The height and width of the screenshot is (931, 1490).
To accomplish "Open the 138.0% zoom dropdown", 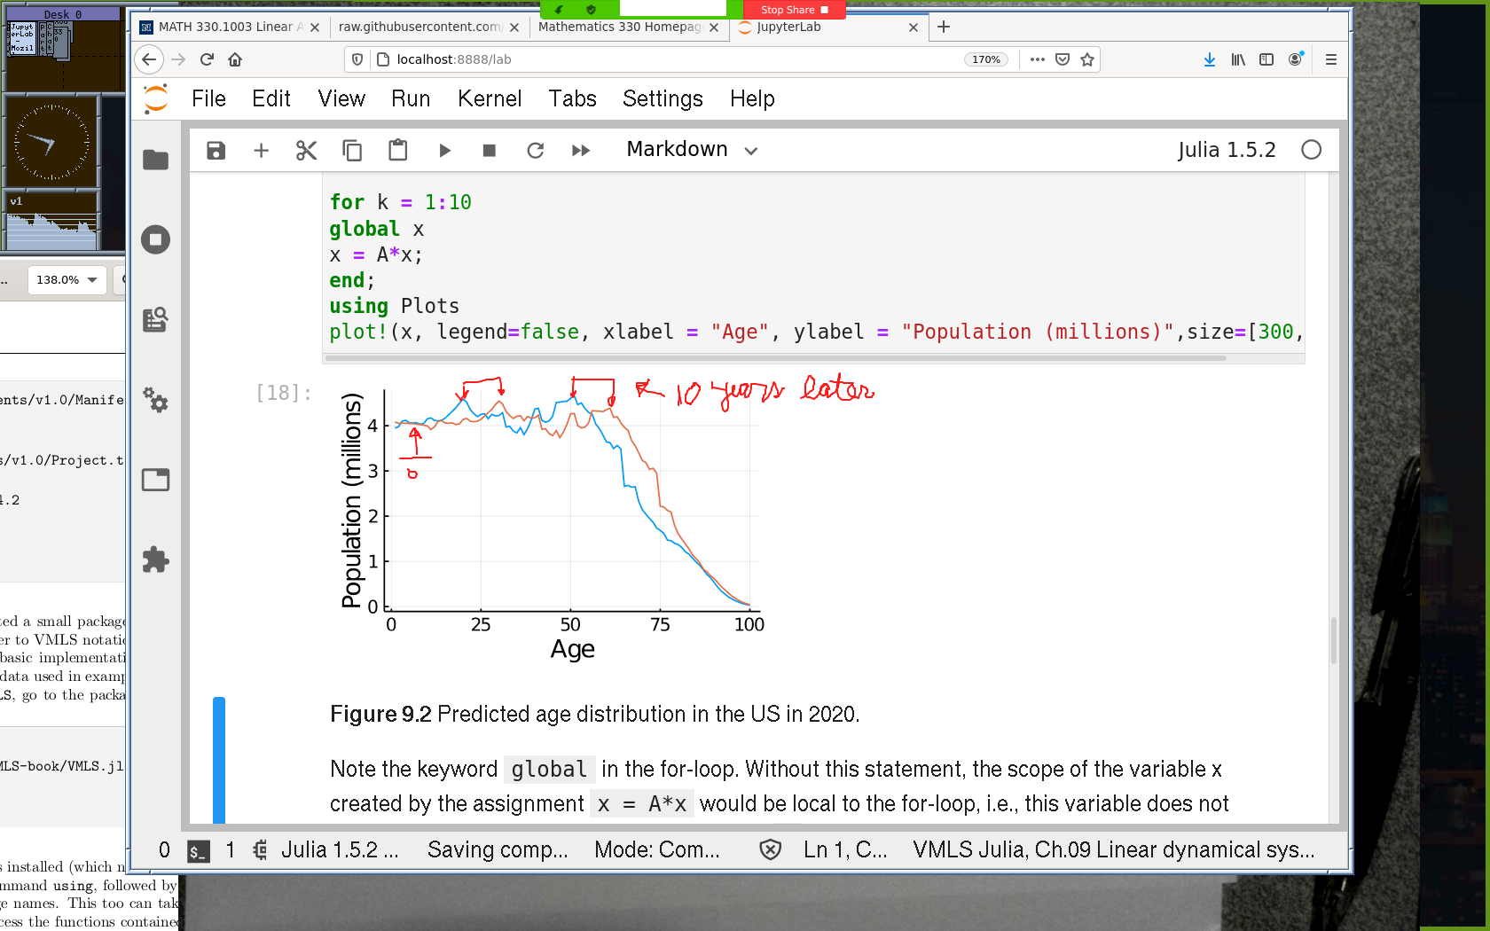I will (67, 280).
